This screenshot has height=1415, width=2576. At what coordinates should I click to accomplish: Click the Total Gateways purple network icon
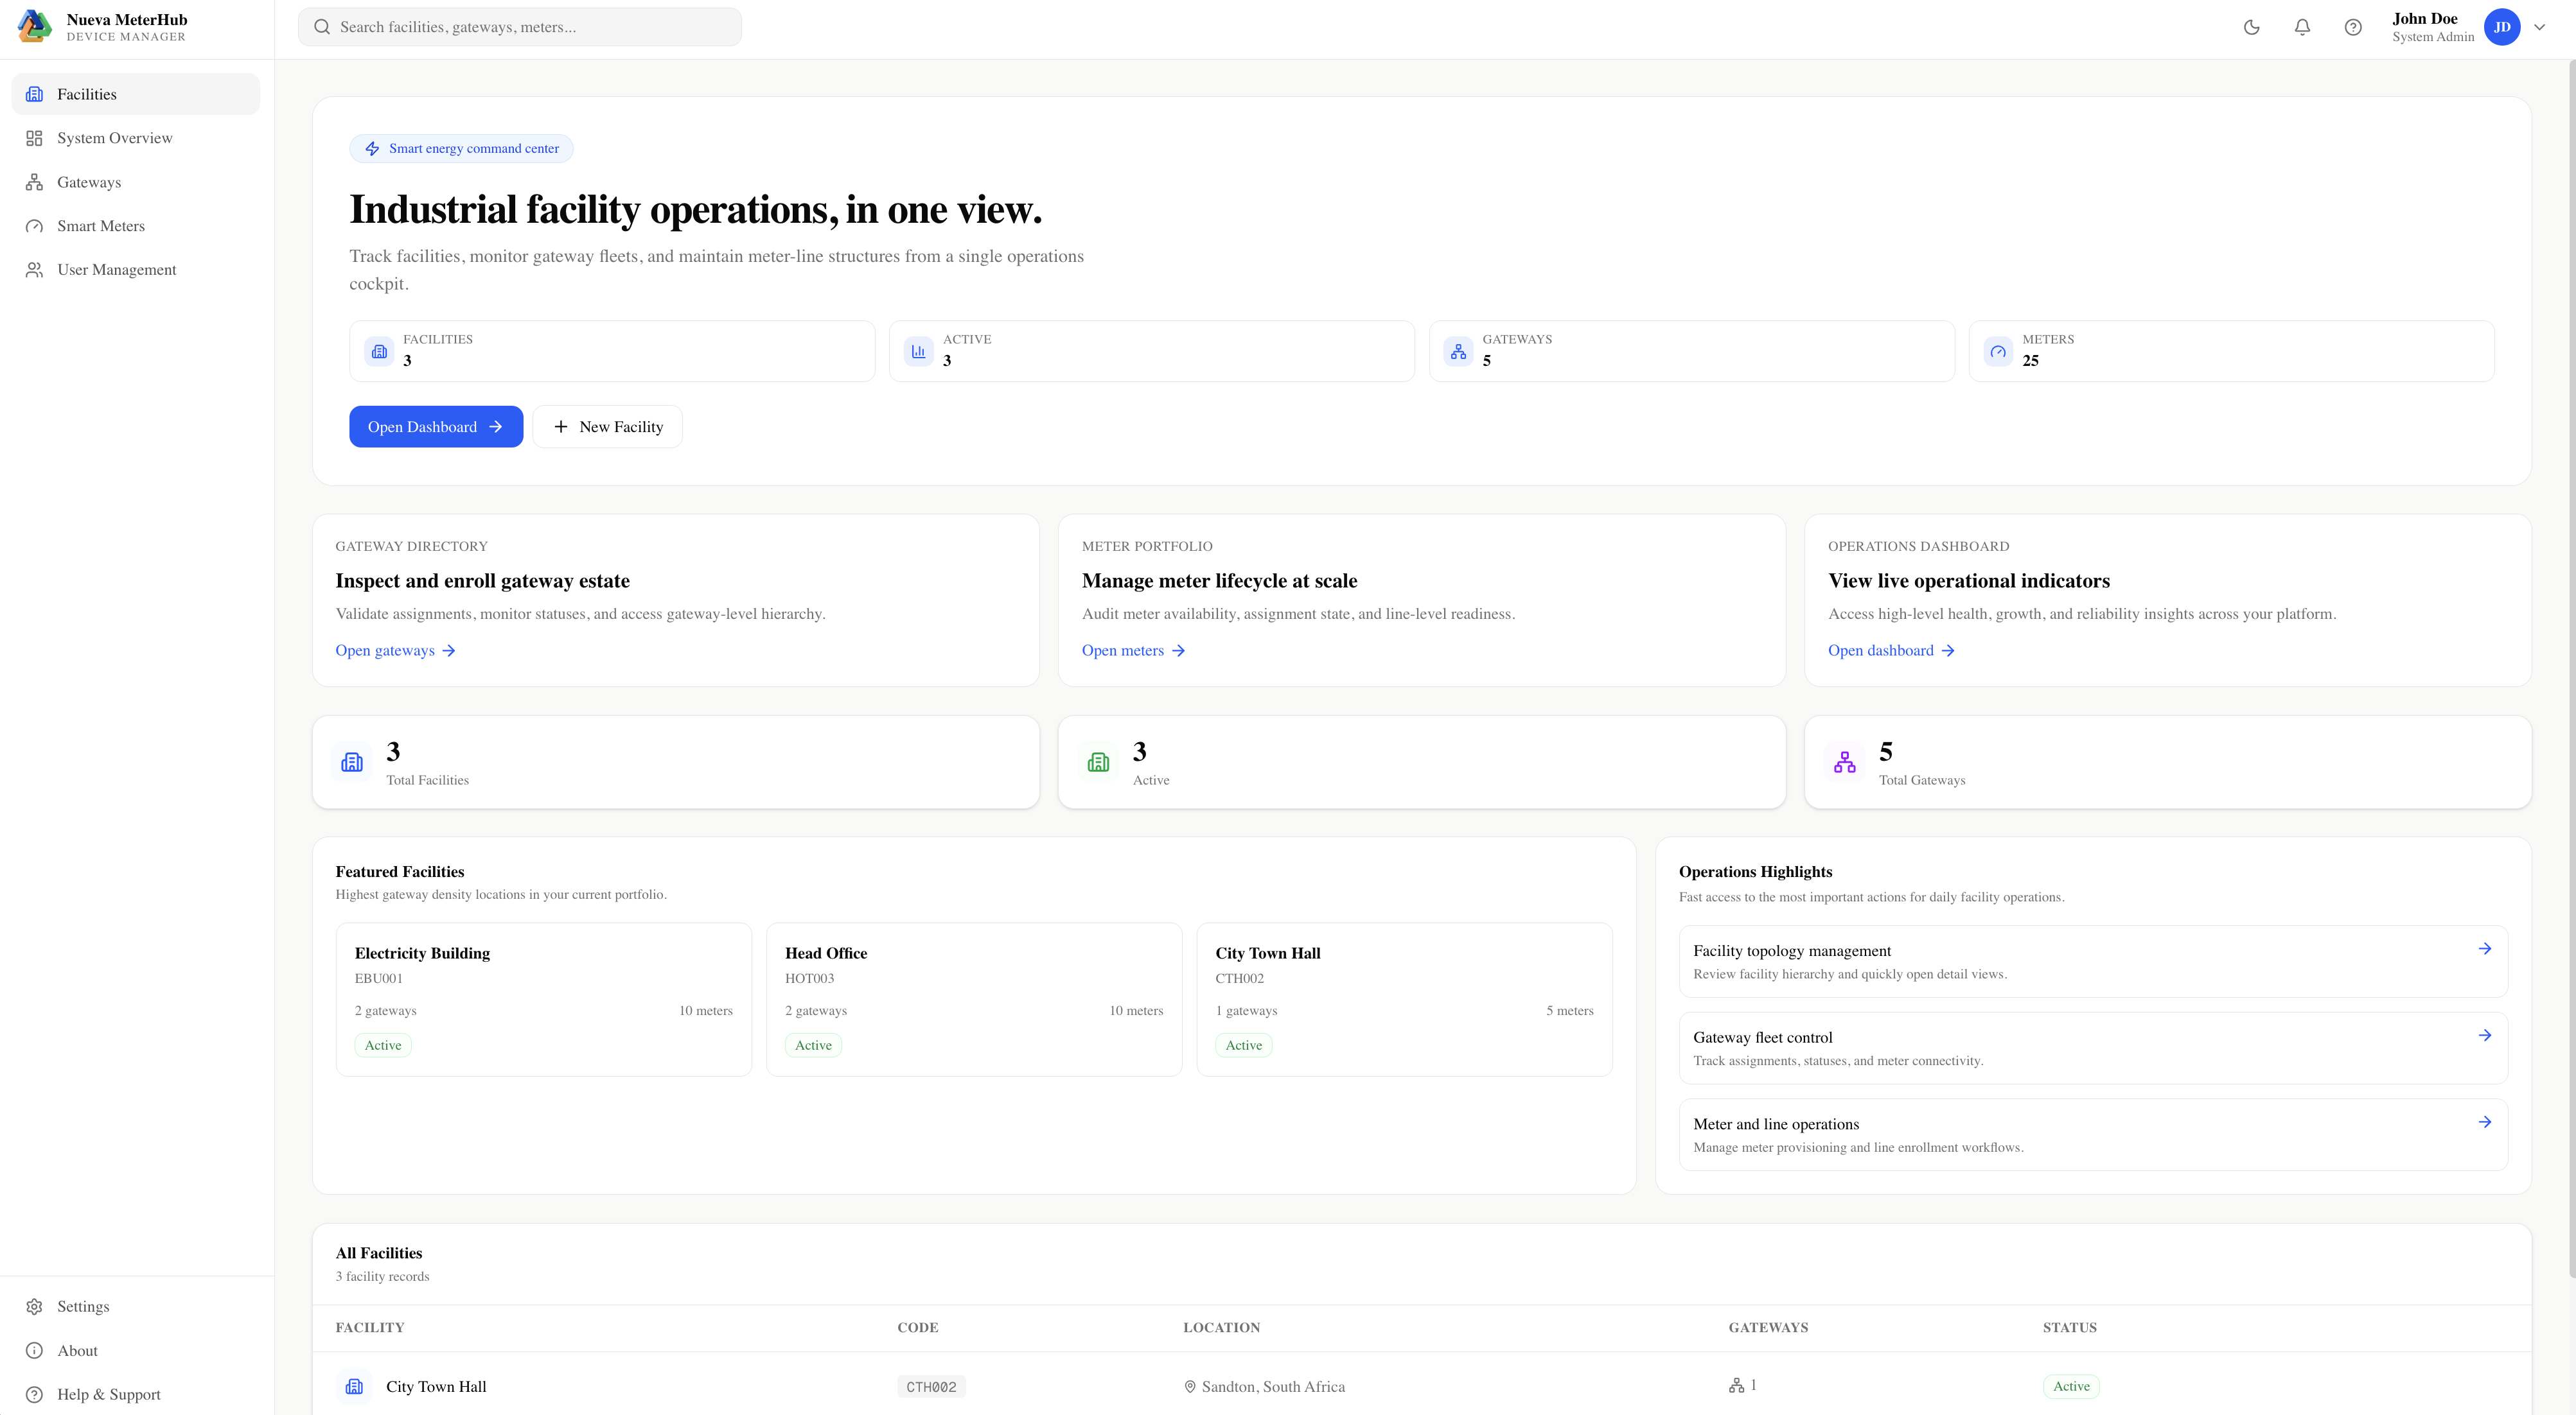[x=1845, y=763]
